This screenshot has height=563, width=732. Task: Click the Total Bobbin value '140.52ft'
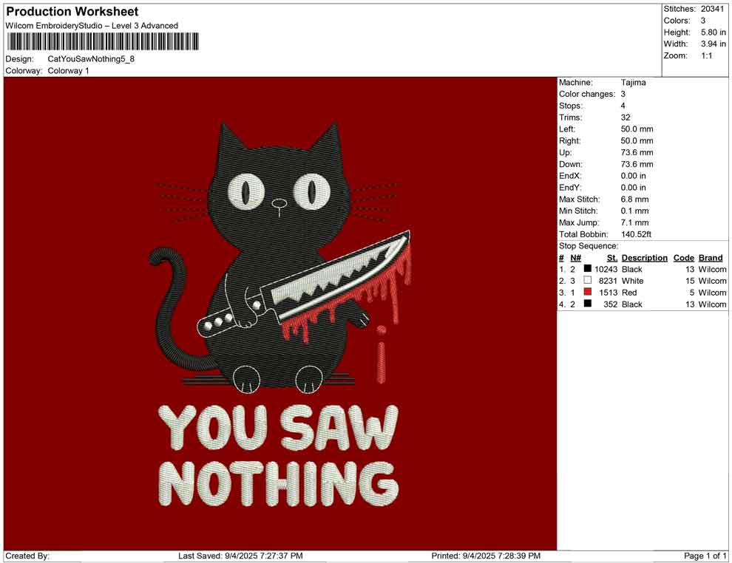(x=636, y=234)
